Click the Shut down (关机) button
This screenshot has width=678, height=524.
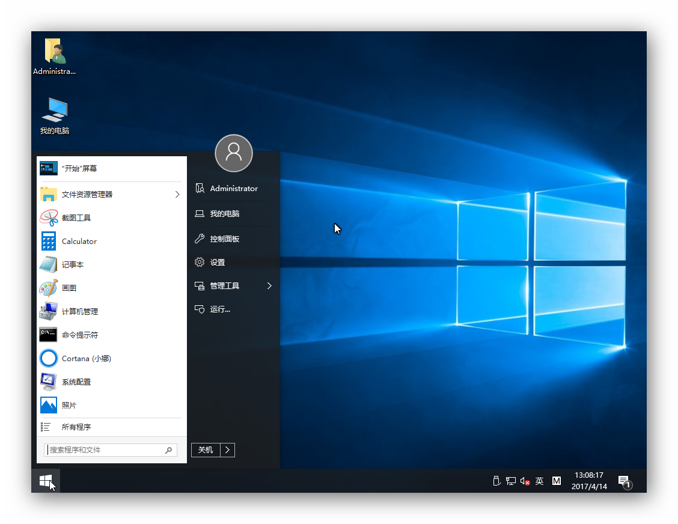tap(206, 450)
